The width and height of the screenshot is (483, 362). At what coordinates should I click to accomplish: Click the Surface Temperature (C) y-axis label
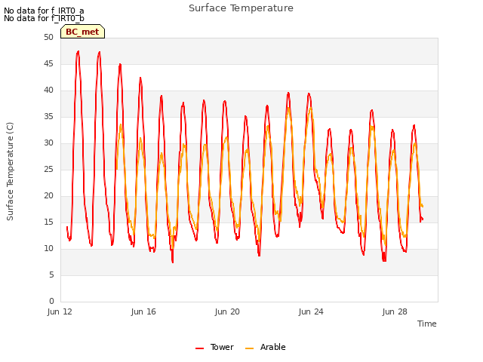[10, 171]
